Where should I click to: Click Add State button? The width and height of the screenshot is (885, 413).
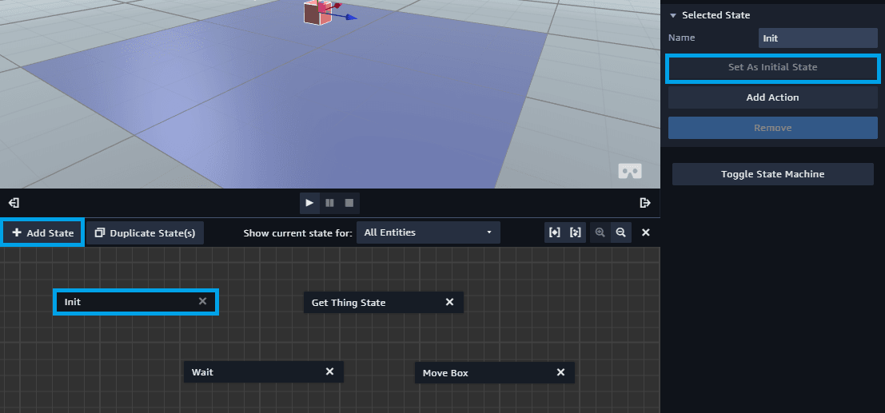[42, 233]
